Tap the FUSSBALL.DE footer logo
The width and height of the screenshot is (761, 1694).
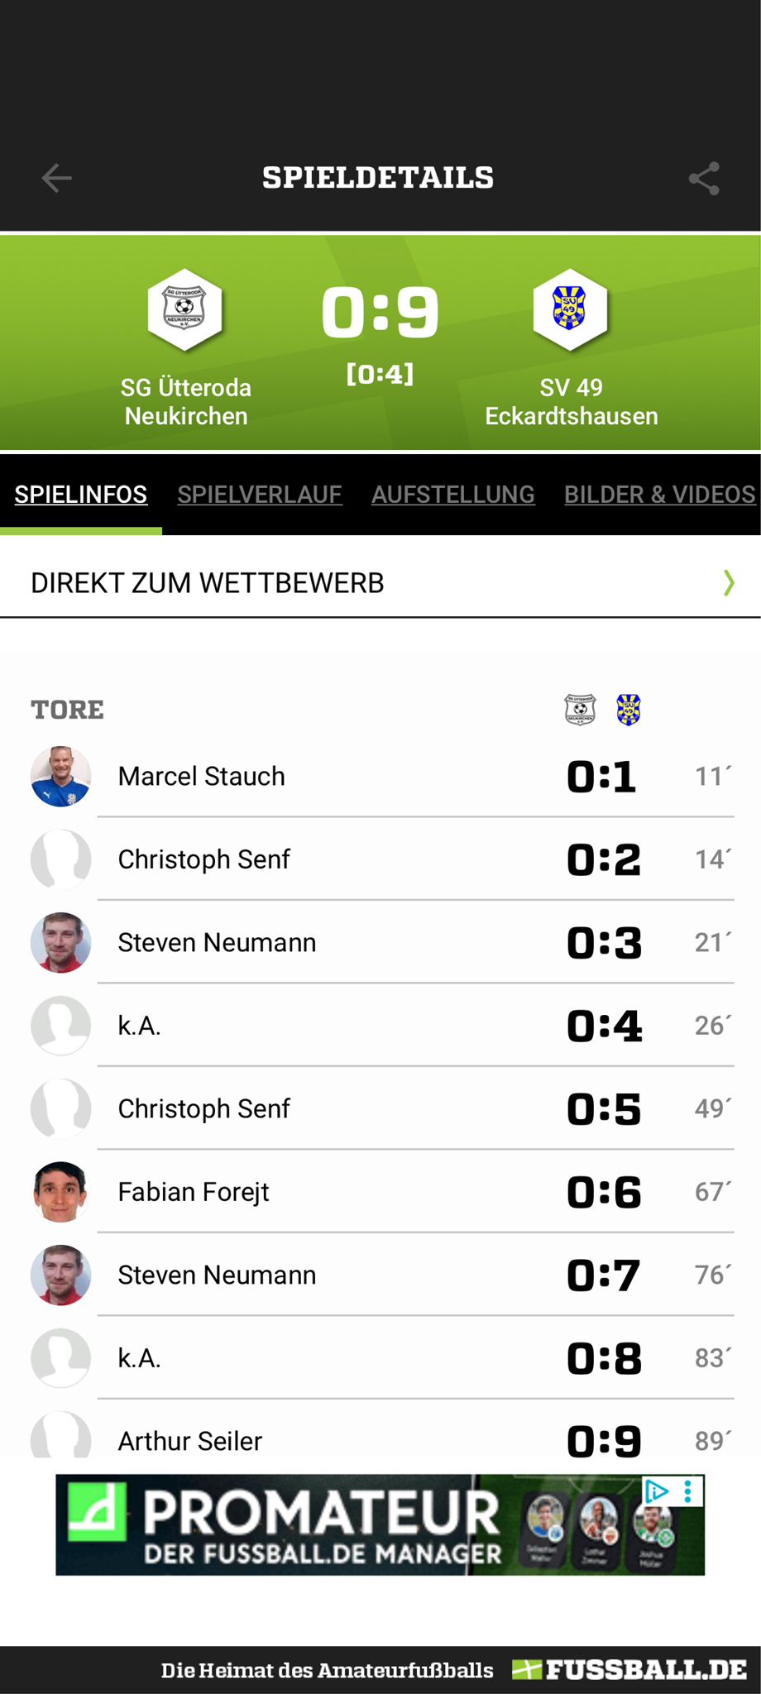pyautogui.click(x=629, y=1670)
